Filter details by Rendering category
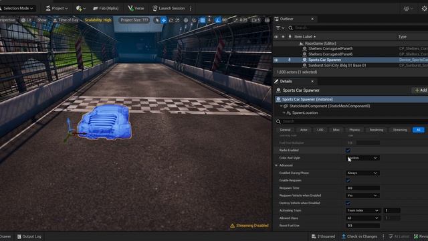 coord(377,130)
